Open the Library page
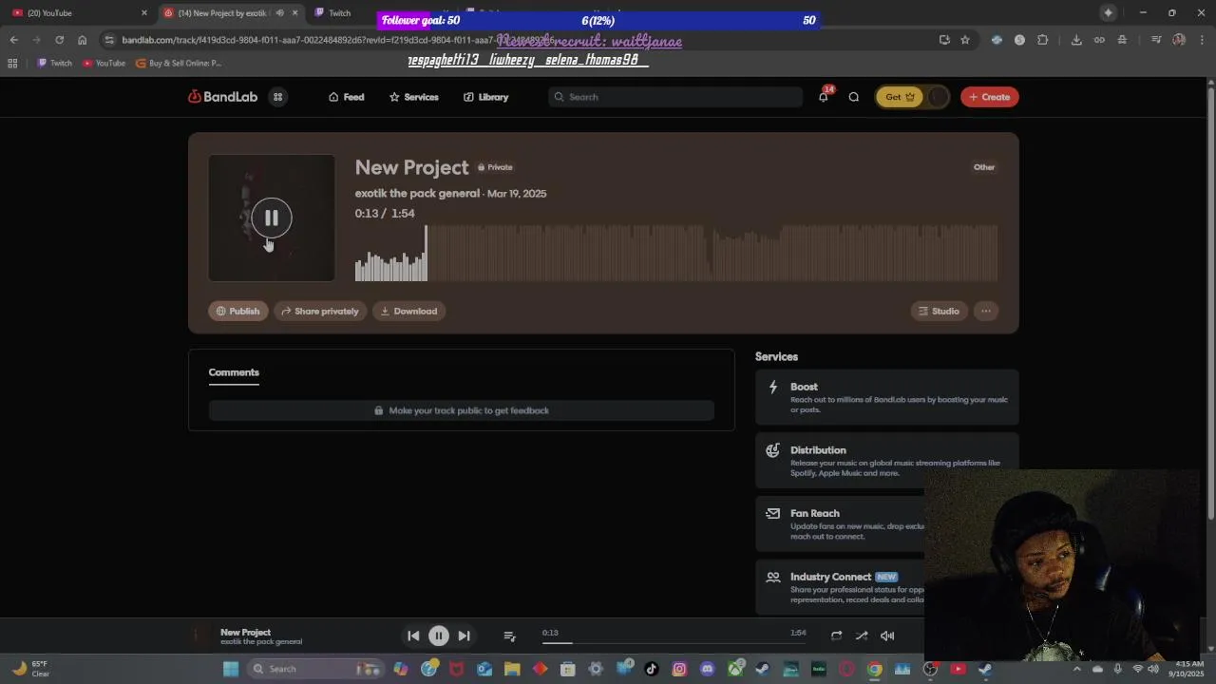The height and width of the screenshot is (684, 1216). 485,97
